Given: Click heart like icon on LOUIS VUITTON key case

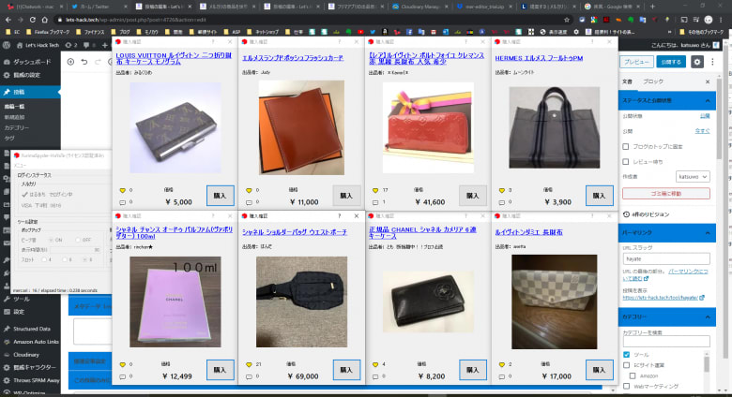Looking at the screenshot, I should [x=122, y=190].
